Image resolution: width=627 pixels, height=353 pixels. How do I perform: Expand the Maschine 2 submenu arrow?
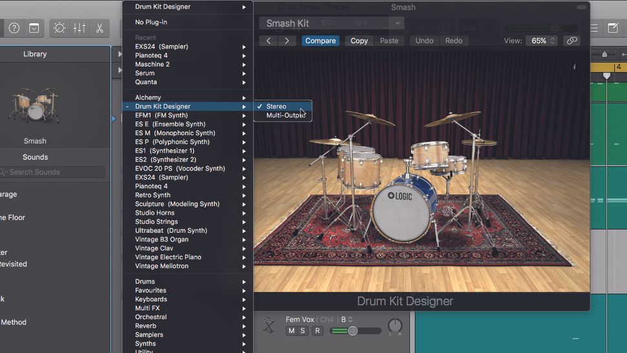click(x=244, y=65)
